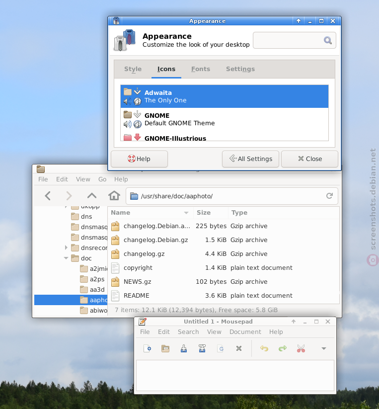The height and width of the screenshot is (409, 379).
Task: Click the Appearance shirts icon in header
Action: click(125, 40)
